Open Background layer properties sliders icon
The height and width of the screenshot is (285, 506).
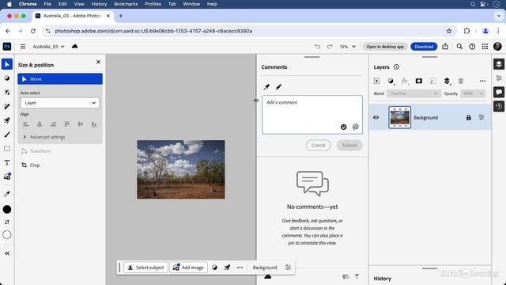pos(481,118)
